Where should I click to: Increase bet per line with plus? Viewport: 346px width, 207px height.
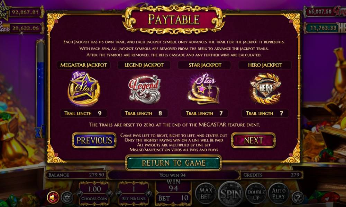pyautogui.click(x=149, y=194)
